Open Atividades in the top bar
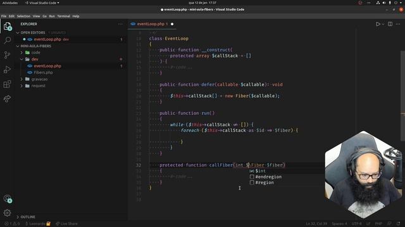This screenshot has width=405, height=227. (x=10, y=3)
